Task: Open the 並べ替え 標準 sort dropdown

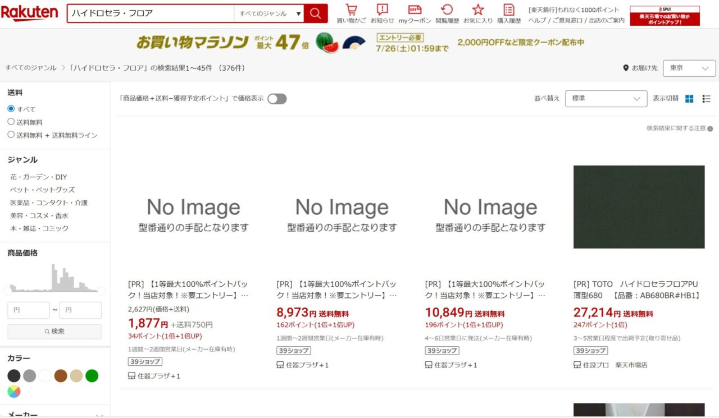Action: pyautogui.click(x=606, y=98)
